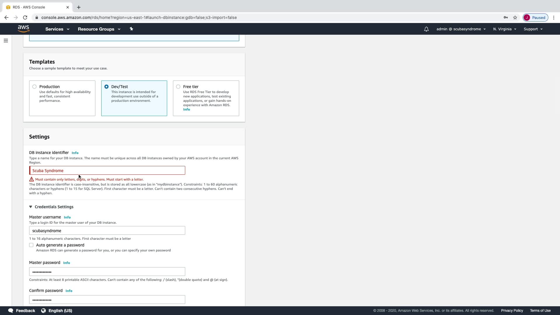
Task: Enable Auto generate a password checkbox
Action: click(x=31, y=245)
